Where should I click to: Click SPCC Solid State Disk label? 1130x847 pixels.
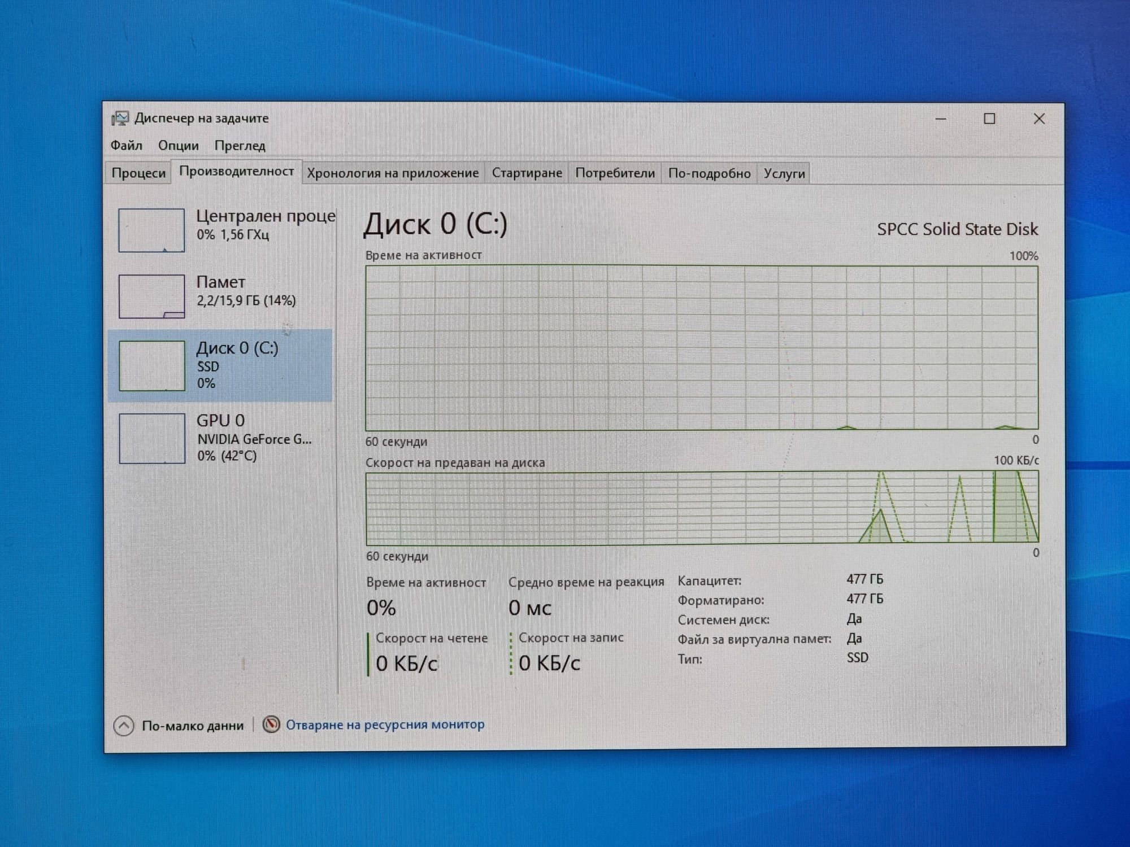point(958,229)
